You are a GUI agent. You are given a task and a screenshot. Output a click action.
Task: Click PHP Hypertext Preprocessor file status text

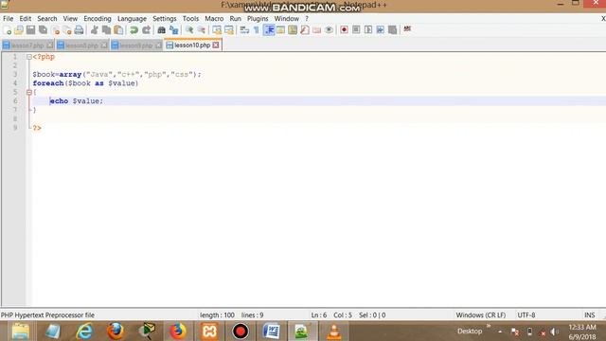[47, 315]
